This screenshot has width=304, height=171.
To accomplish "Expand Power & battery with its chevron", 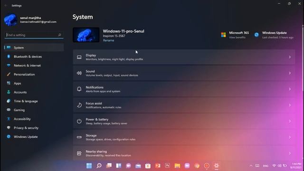I will click(x=290, y=121).
